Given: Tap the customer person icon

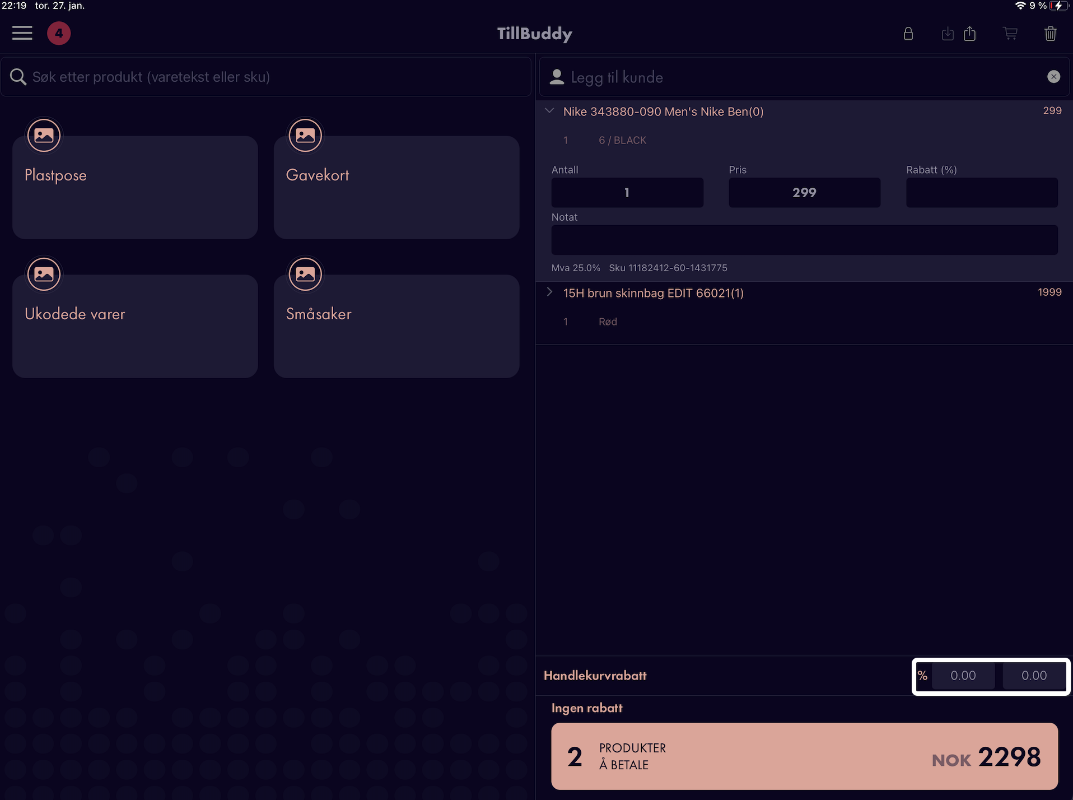Looking at the screenshot, I should point(557,77).
